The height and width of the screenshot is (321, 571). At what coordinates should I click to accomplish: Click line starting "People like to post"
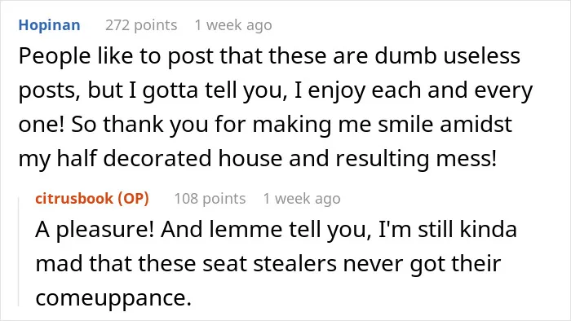[x=269, y=56]
